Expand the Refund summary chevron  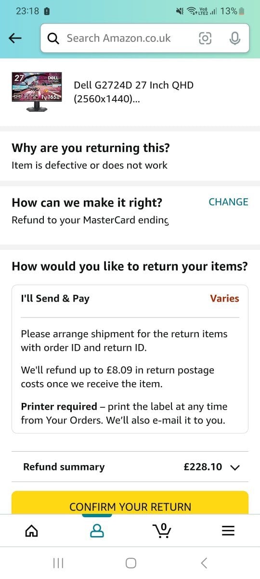pyautogui.click(x=235, y=467)
